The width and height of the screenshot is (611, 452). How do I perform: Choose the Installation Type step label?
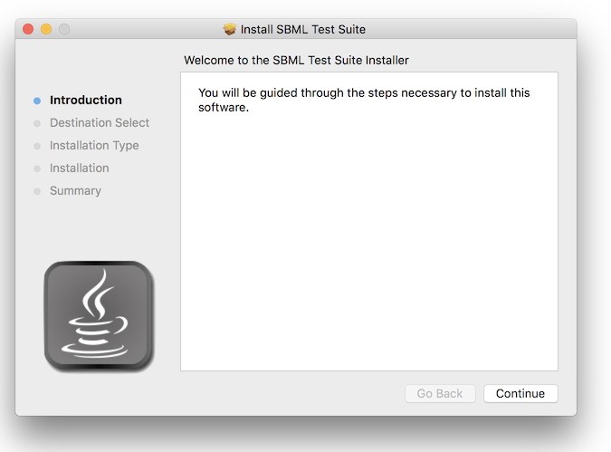pos(94,145)
